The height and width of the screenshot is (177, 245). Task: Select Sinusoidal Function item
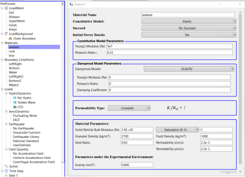pos(27,133)
